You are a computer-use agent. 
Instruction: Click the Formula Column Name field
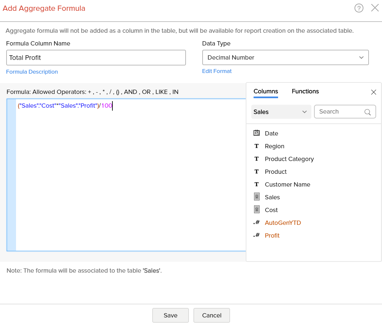(x=96, y=58)
